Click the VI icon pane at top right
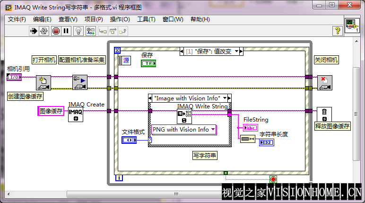 click(x=352, y=26)
